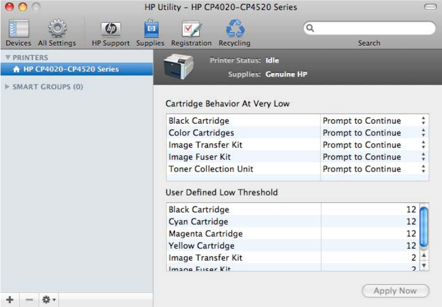
Task: Change Image Fuser Kit very-low behavior
Action: tap(373, 157)
